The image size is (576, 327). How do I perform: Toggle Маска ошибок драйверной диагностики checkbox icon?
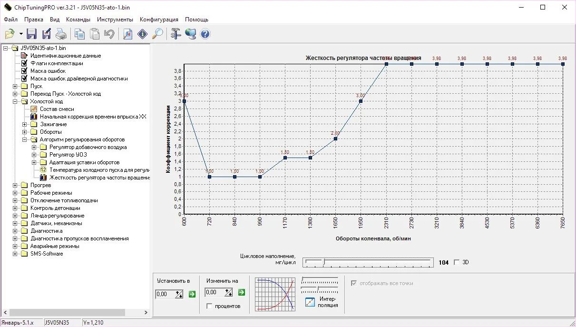[25, 79]
